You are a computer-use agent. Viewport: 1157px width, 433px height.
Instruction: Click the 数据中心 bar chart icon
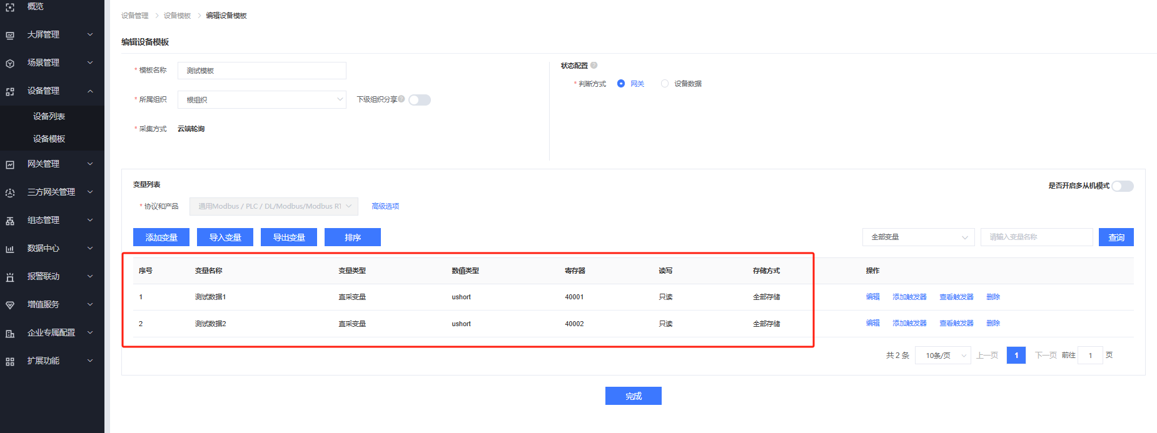pyautogui.click(x=10, y=249)
